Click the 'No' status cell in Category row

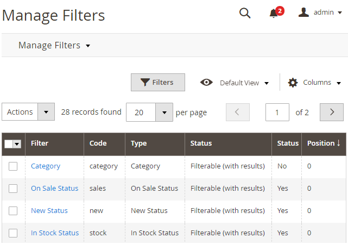coord(282,166)
